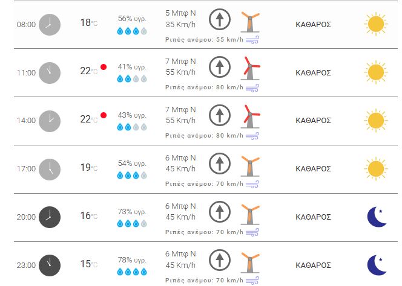Click the dark clock icon for 20:00
The image size is (402, 286).
click(50, 216)
